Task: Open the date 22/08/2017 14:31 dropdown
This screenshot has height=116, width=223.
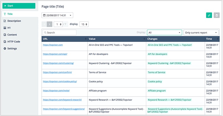Action: click(x=57, y=16)
